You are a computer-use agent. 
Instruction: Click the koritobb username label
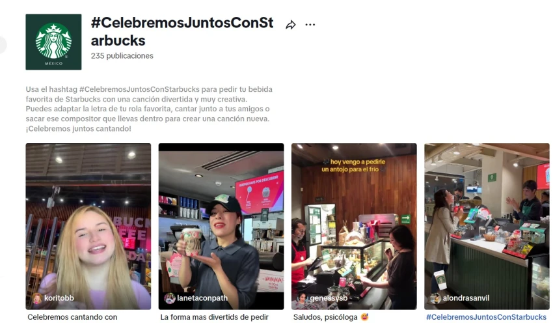pos(59,298)
